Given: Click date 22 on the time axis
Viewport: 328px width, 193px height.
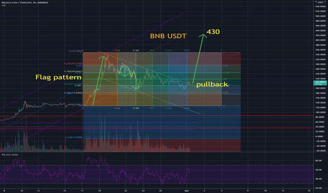Looking at the screenshot, I should pyautogui.click(x=126, y=191).
